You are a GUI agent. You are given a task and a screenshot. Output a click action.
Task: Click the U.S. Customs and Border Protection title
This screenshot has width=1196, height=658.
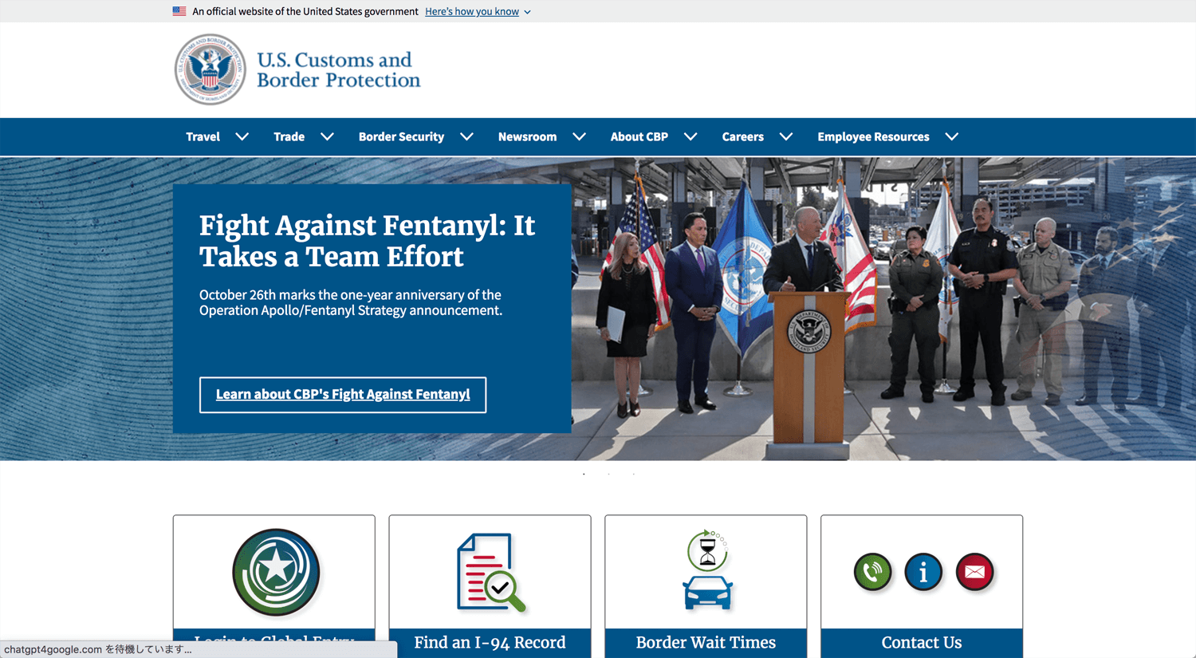point(338,70)
